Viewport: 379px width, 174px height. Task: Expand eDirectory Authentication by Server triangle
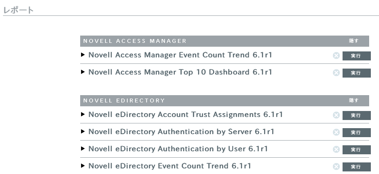[83, 132]
